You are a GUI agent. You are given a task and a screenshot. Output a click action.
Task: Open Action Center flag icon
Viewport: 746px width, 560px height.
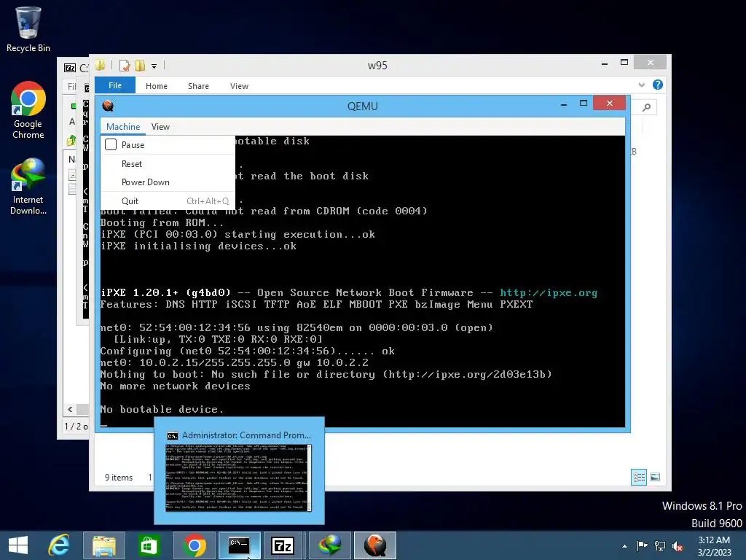642,545
